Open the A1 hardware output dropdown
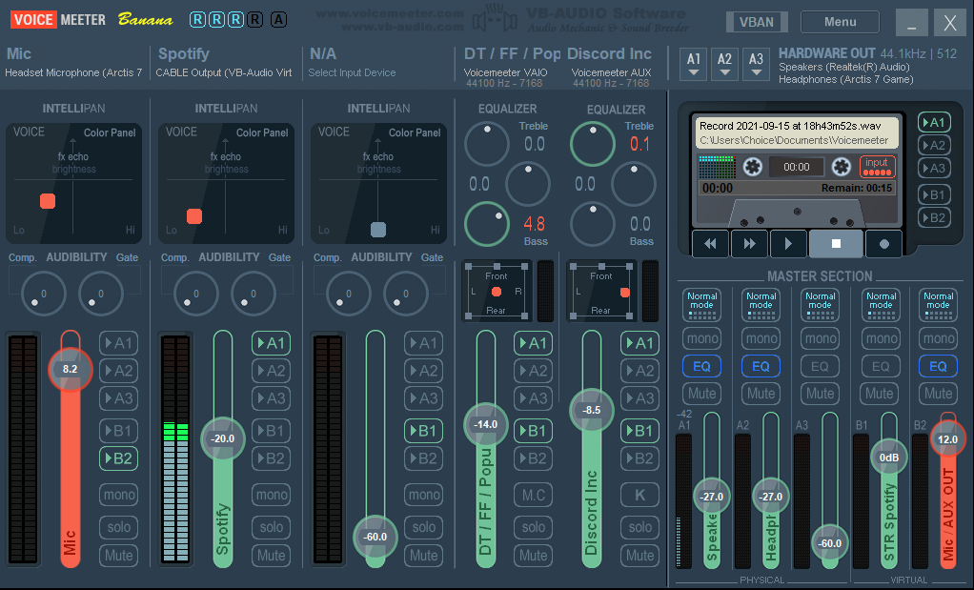This screenshot has width=974, height=590. tap(694, 65)
